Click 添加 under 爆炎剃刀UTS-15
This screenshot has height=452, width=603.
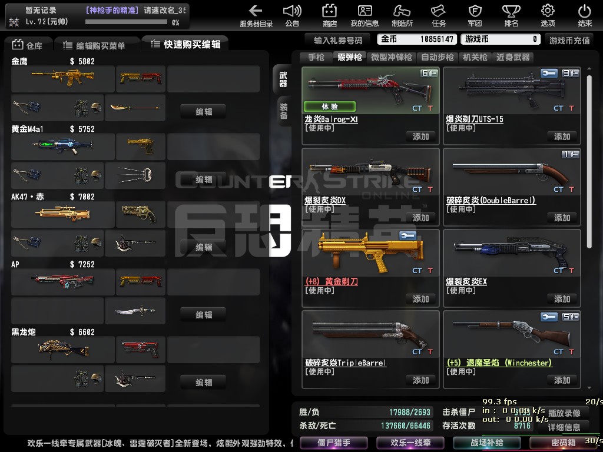pyautogui.click(x=562, y=137)
